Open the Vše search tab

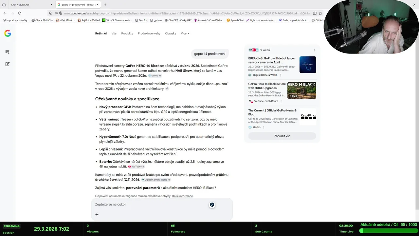click(x=114, y=33)
